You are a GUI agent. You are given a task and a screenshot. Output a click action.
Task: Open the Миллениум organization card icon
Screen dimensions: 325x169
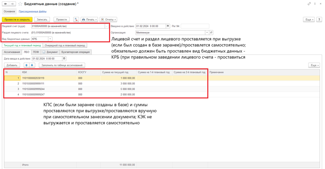click(211, 33)
